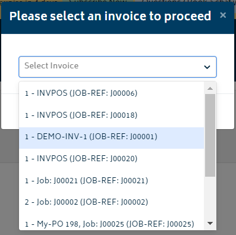Image resolution: width=236 pixels, height=235 pixels.
Task: Click the list scrollbar down arrow
Action: 210,224
